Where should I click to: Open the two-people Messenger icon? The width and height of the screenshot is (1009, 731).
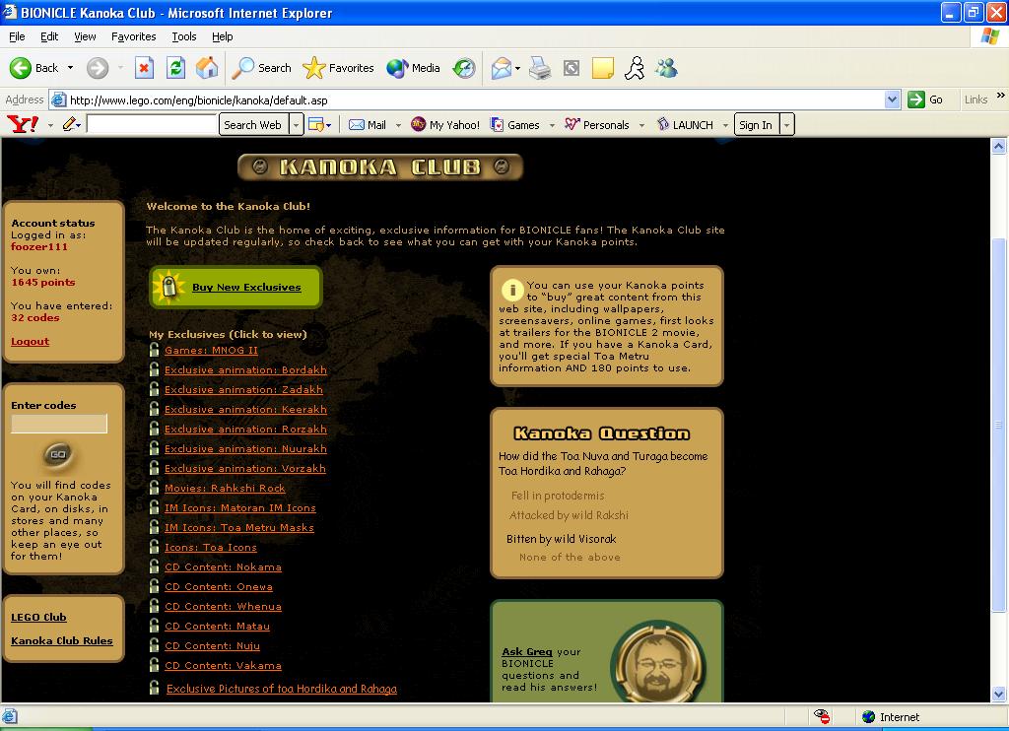667,68
